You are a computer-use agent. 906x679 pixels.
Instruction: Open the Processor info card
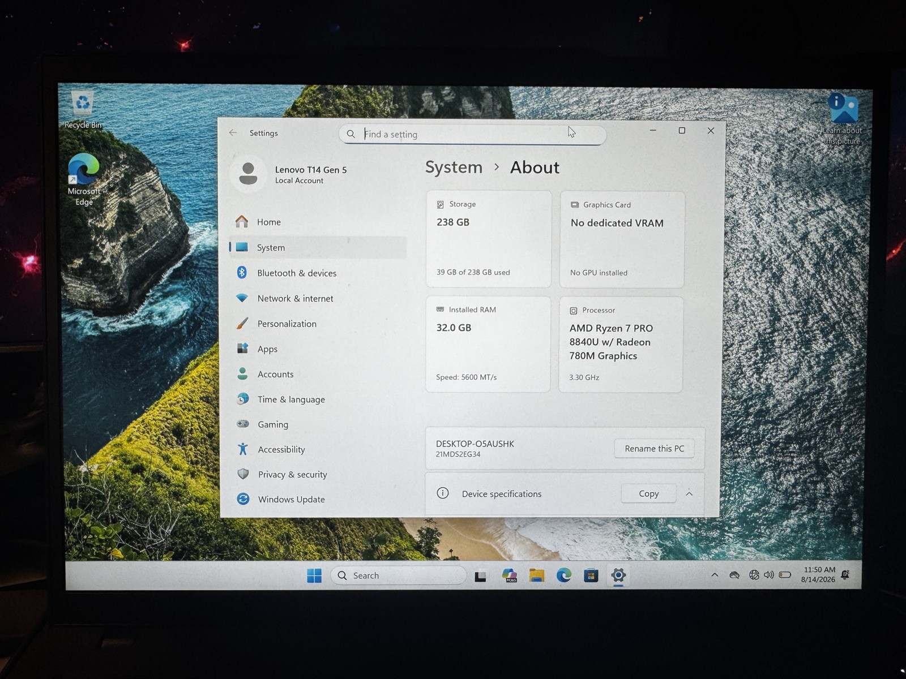(x=621, y=345)
